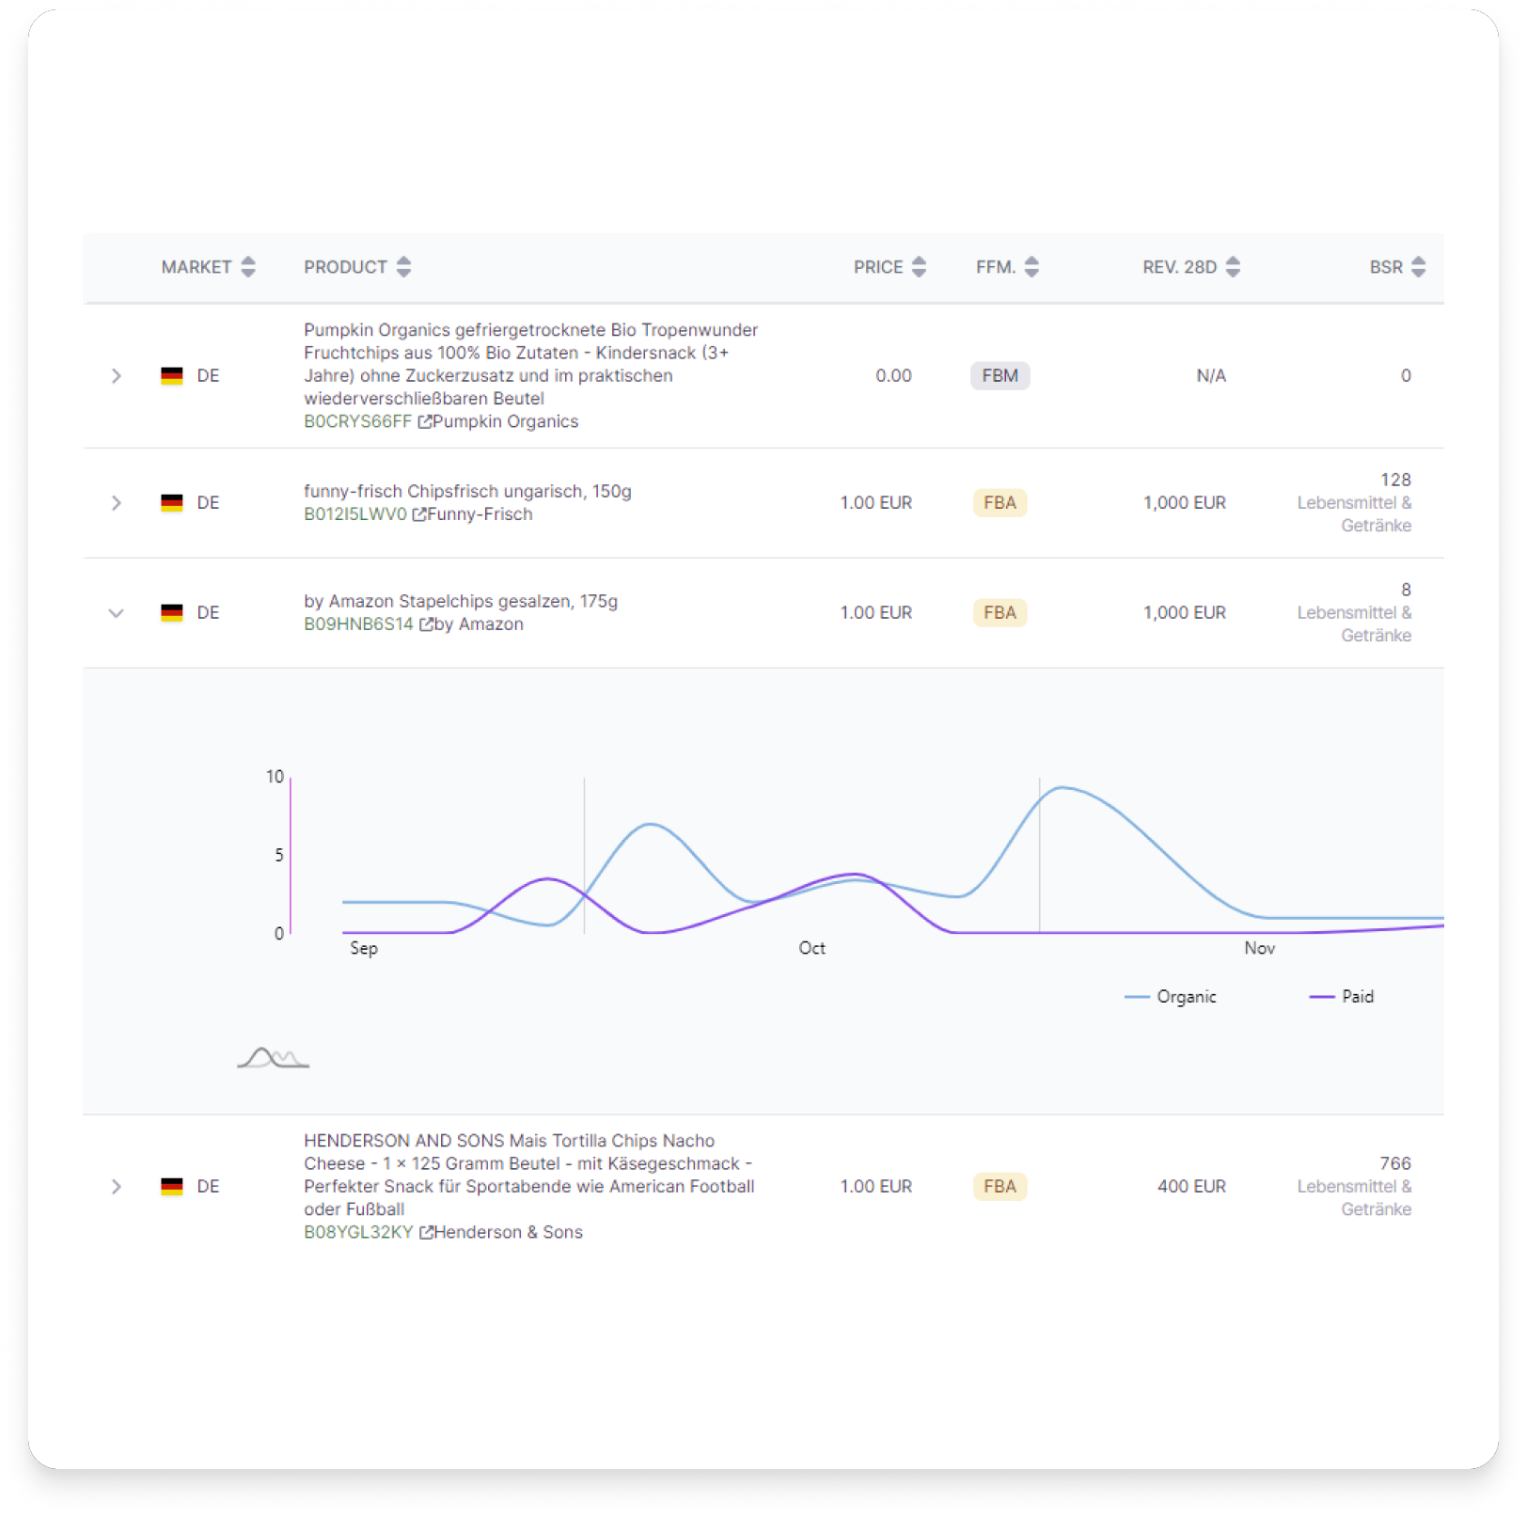This screenshot has width=1527, height=1516.
Task: Click the Nov label on chart axis
Action: (1260, 948)
